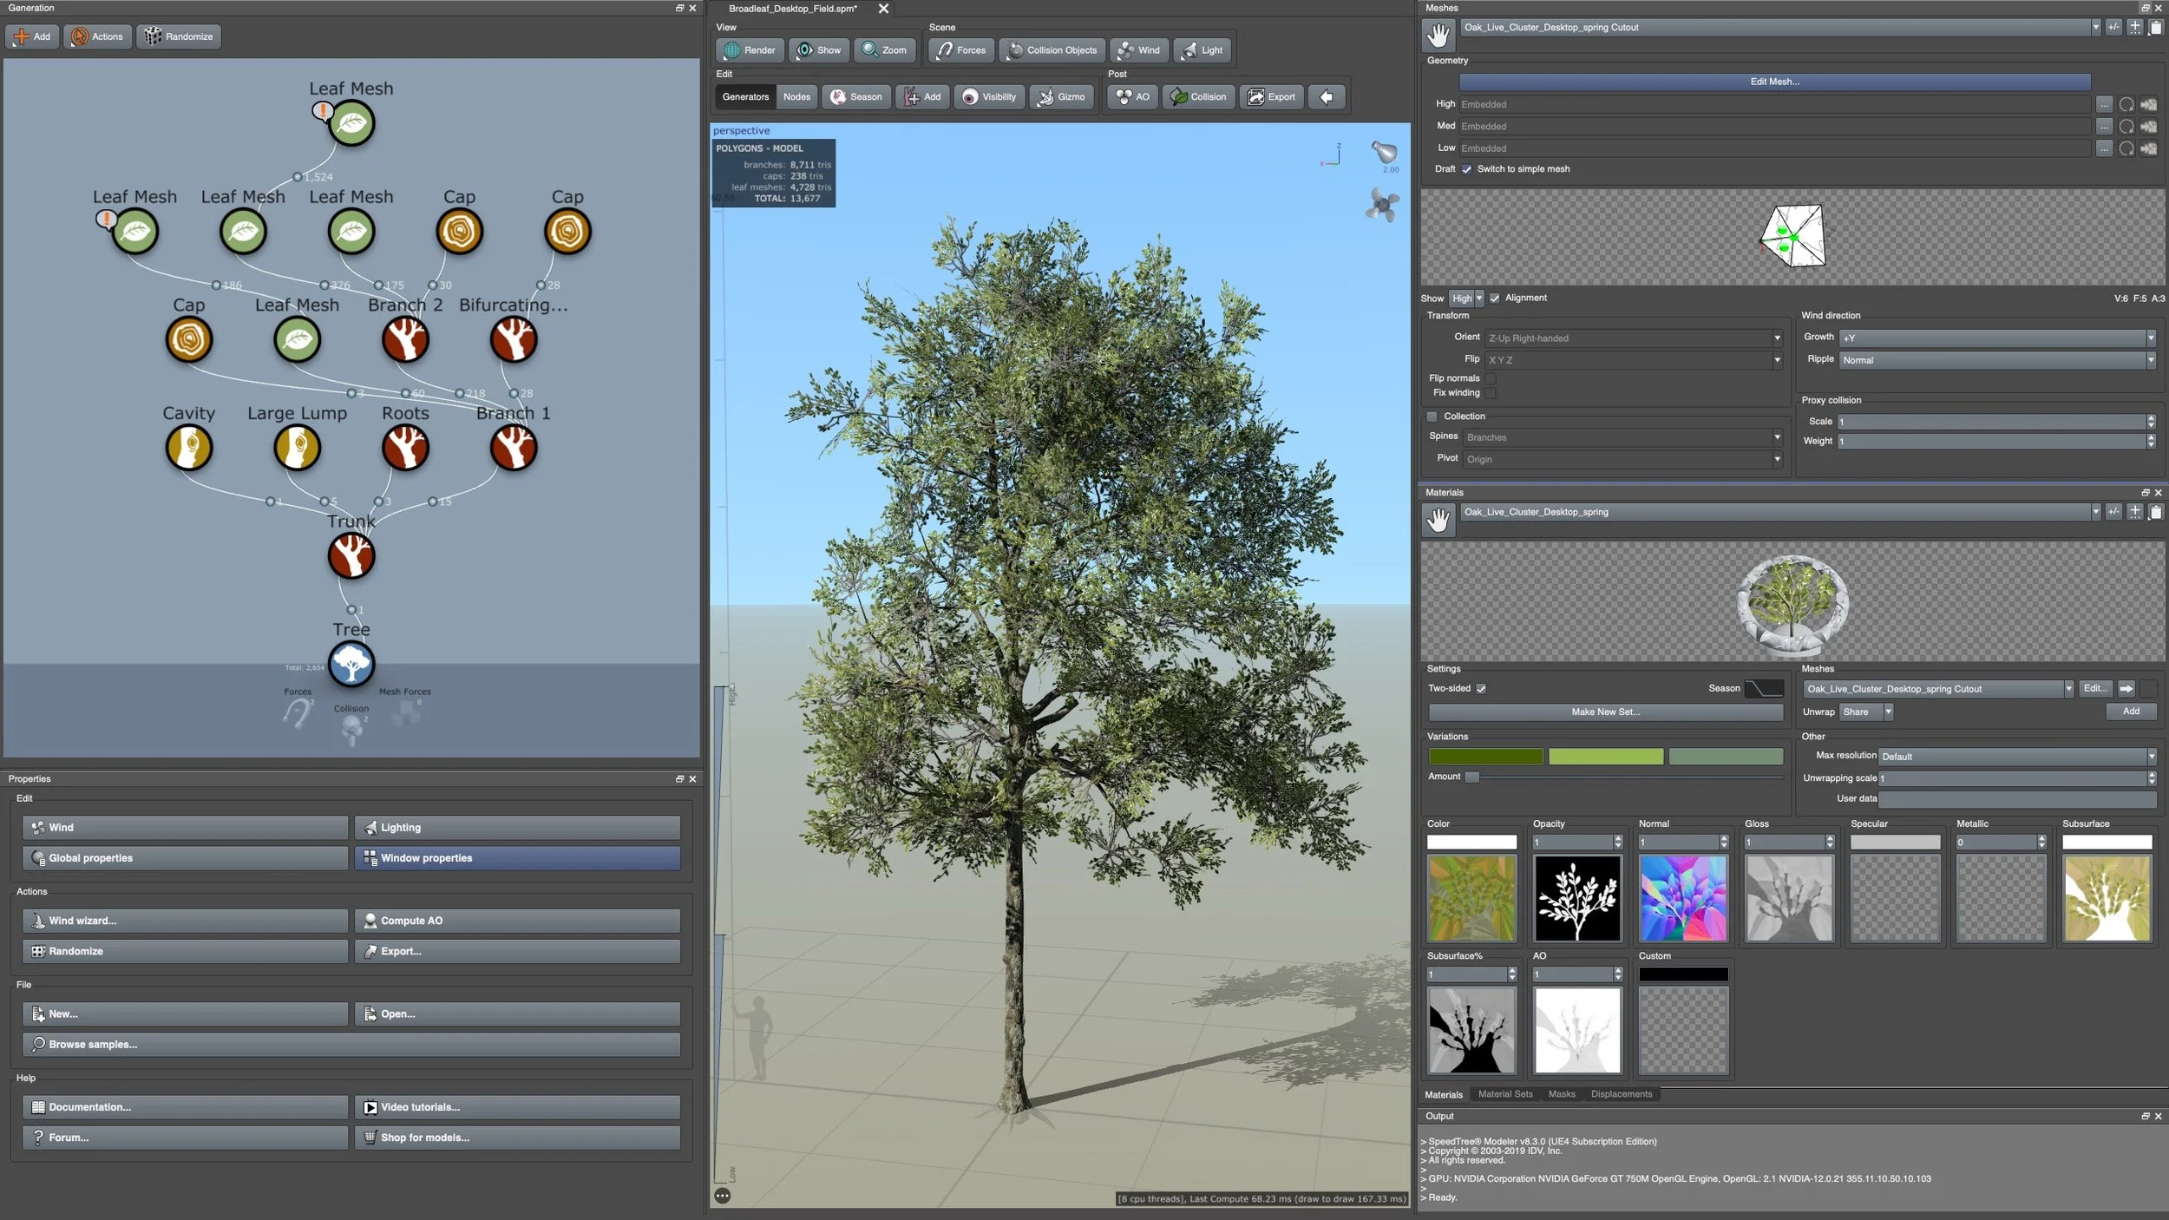This screenshot has width=2169, height=1220.
Task: Switch to the Masks tab
Action: (x=1562, y=1094)
